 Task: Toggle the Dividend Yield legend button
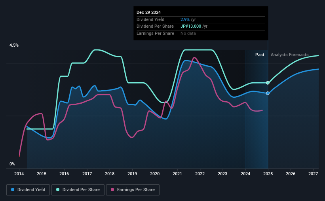click(x=28, y=190)
